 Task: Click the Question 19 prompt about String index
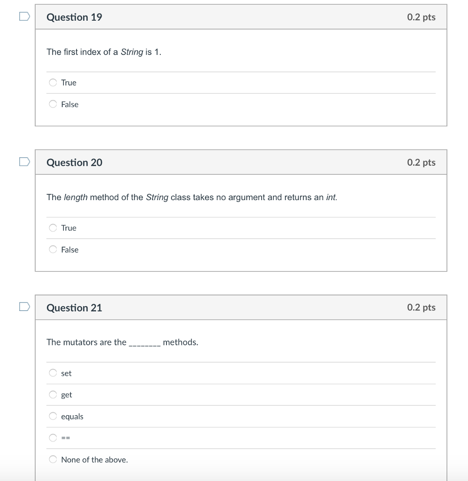(104, 52)
